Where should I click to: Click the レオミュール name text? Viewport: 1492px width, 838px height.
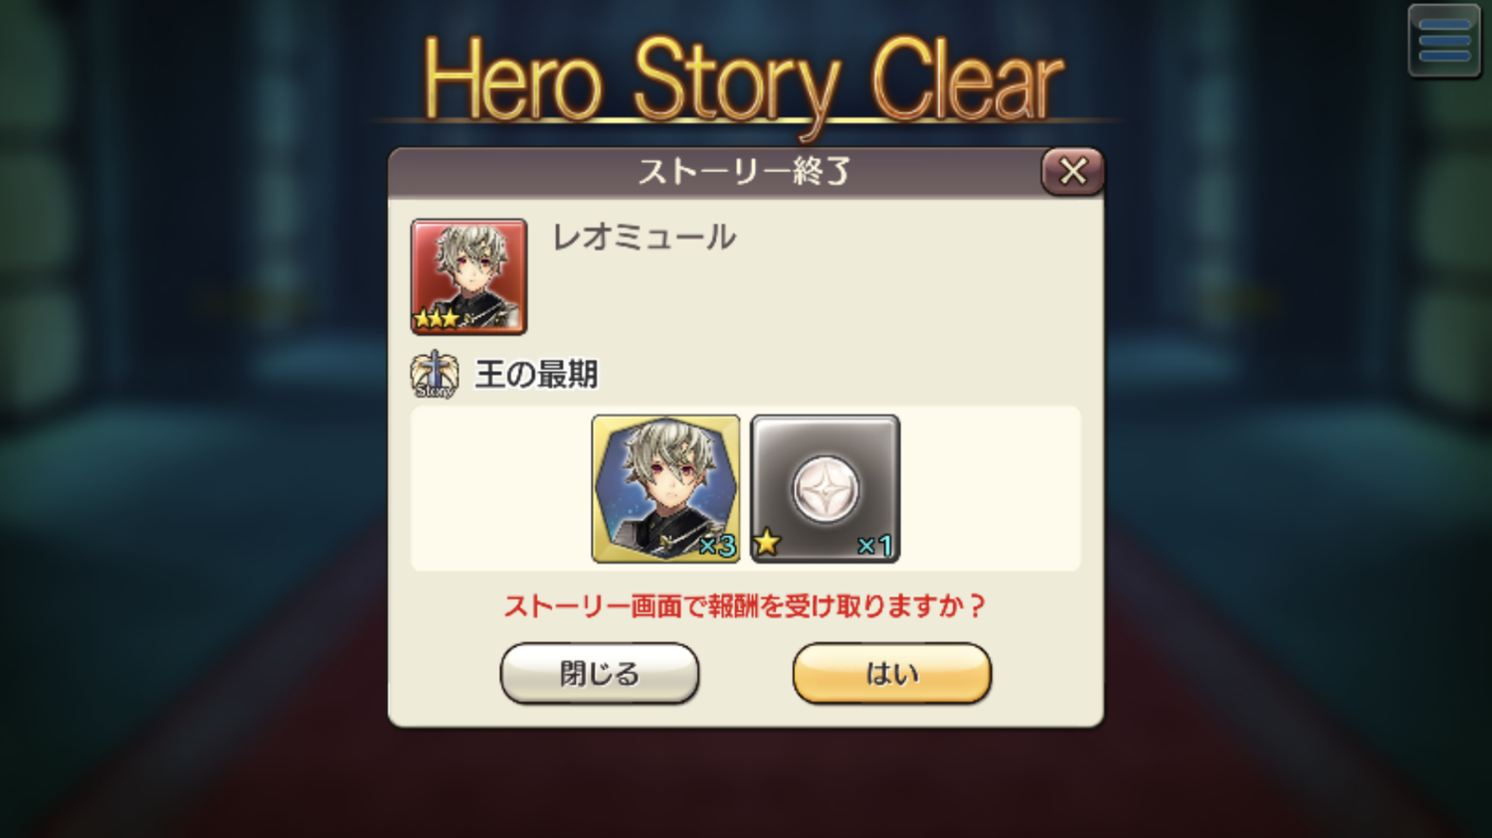click(645, 238)
